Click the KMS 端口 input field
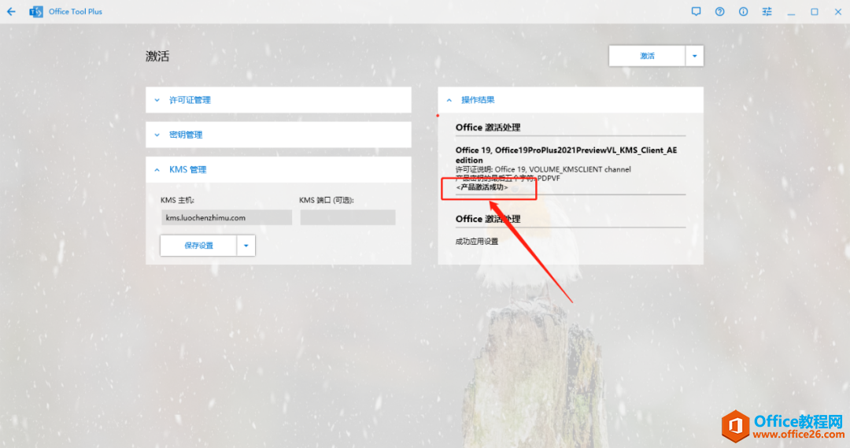Screen dimensions: 850x448 pos(348,217)
